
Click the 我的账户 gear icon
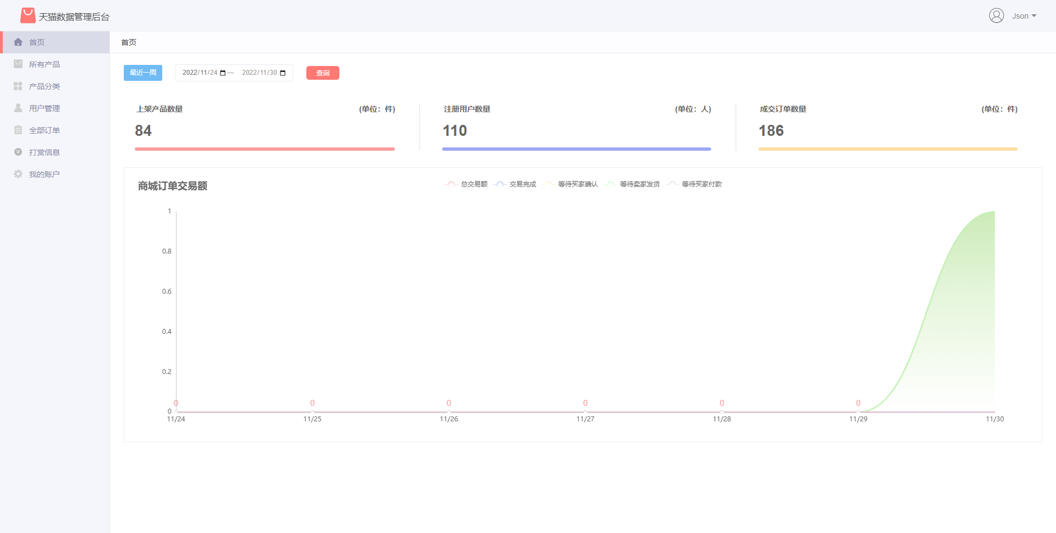click(18, 174)
